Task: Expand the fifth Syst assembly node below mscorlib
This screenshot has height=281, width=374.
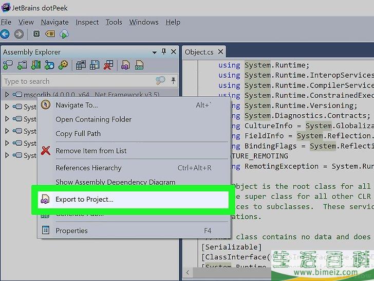Action: (x=7, y=155)
